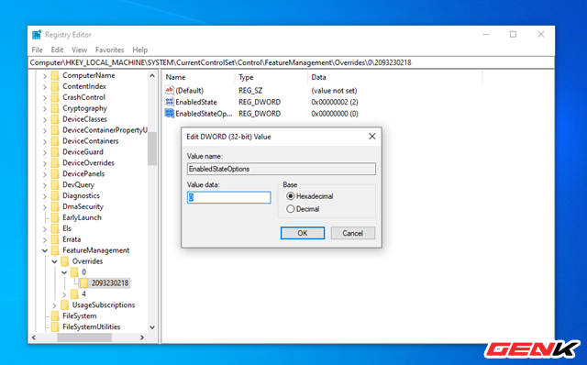
Task: Open the View menu
Action: pyautogui.click(x=79, y=50)
